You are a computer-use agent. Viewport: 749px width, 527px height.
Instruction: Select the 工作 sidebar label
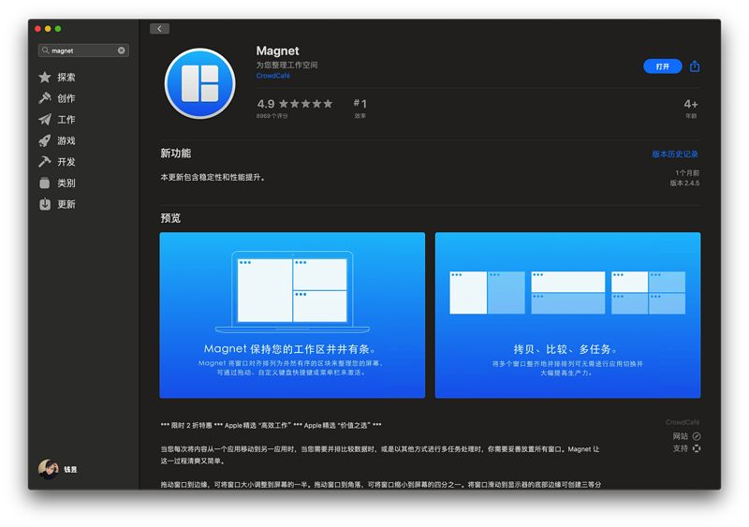pos(66,120)
